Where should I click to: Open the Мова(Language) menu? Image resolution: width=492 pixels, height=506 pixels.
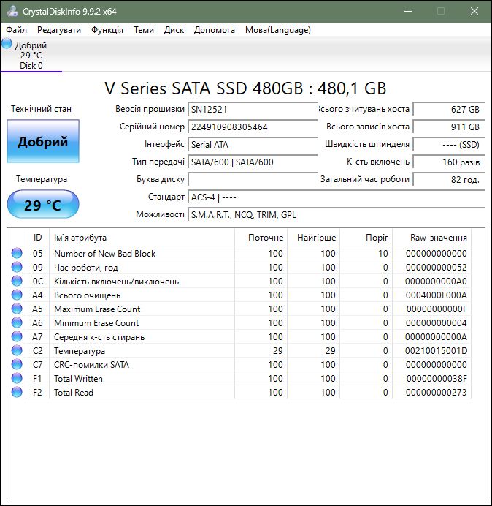278,30
